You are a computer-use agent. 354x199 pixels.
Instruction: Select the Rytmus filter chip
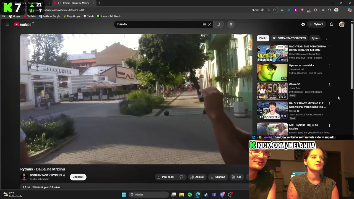tap(316, 38)
